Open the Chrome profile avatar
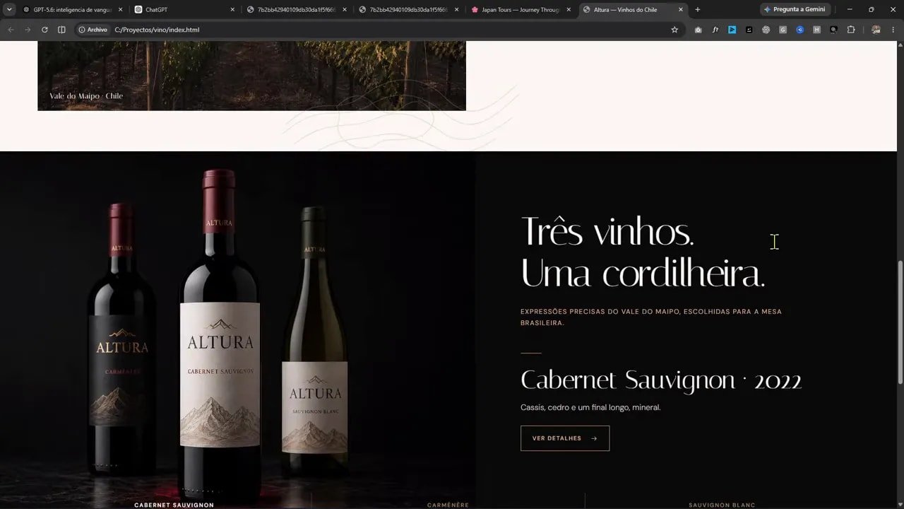 [876, 30]
